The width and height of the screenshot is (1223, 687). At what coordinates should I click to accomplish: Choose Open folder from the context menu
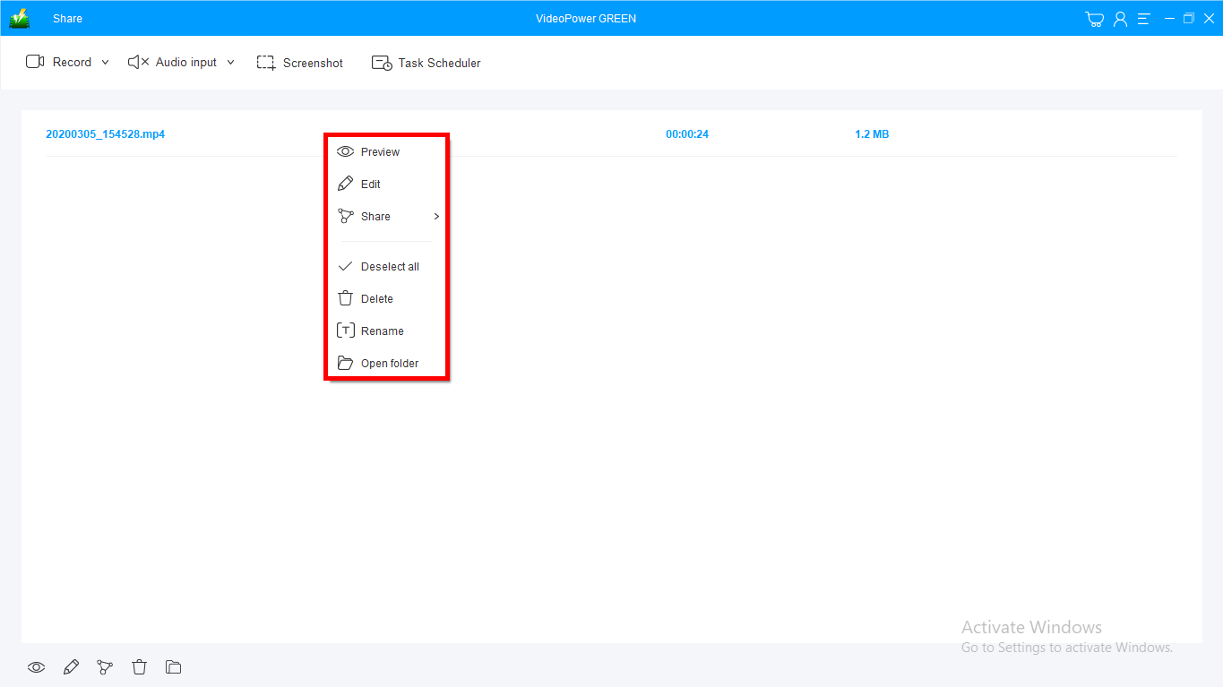pyautogui.click(x=389, y=364)
